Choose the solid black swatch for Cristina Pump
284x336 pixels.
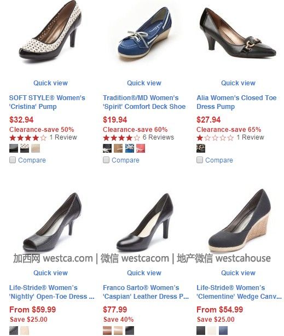(14, 148)
